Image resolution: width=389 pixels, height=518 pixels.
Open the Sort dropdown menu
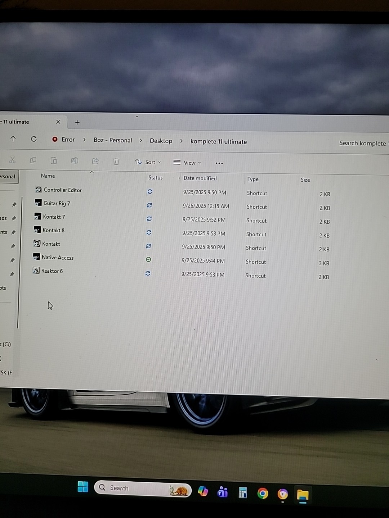pos(148,162)
